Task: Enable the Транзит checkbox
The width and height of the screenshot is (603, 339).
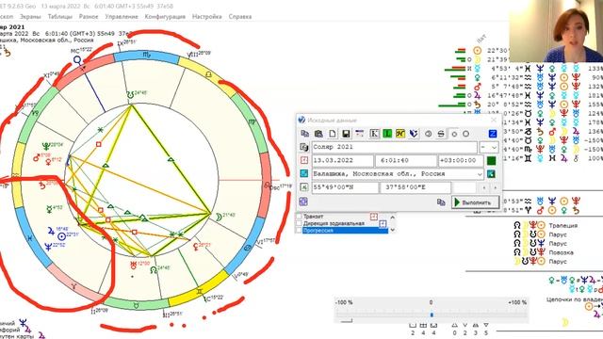Action: tap(299, 217)
